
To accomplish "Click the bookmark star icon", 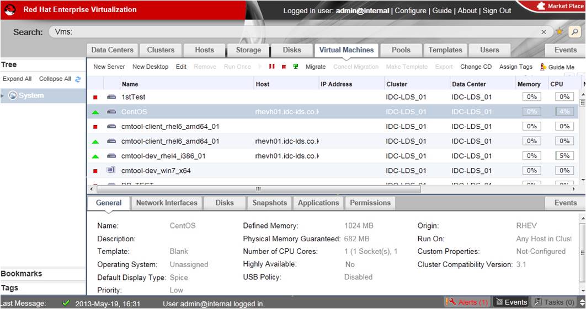I will click(x=559, y=31).
